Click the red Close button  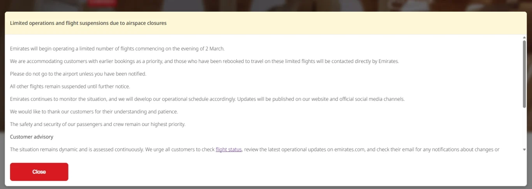tap(39, 172)
